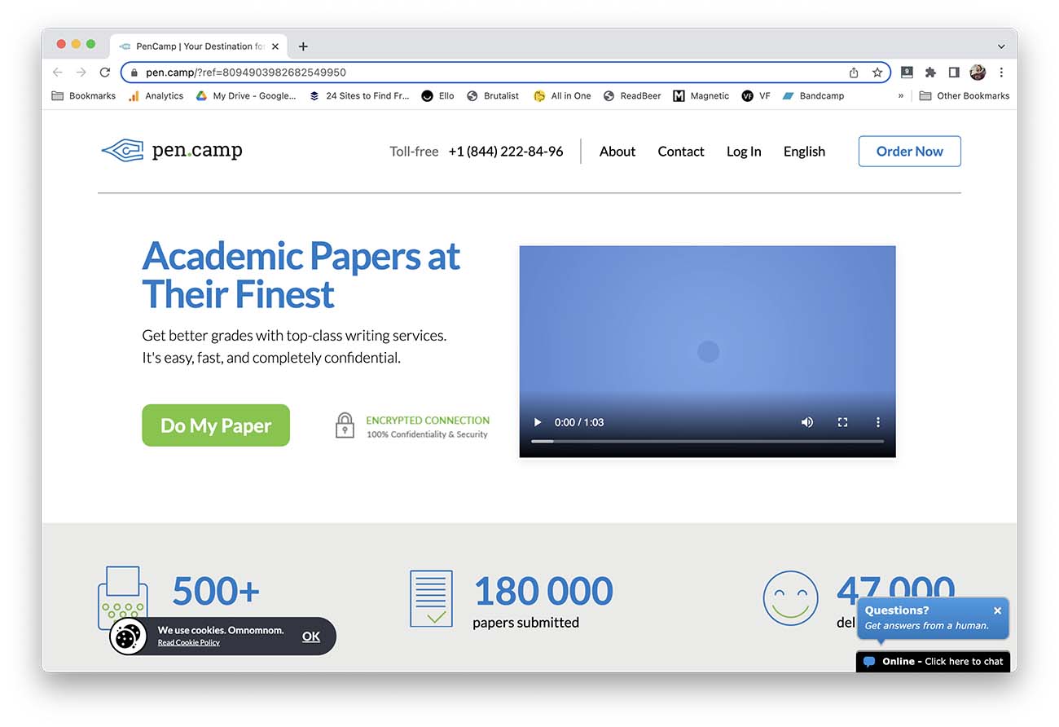Click the typewriter icon beside 500+
Viewport: 1059px width, 727px height.
(x=123, y=599)
